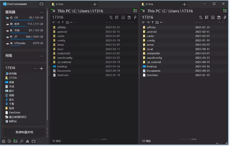Image resolution: width=230 pixels, height=146 pixels.
Task: Click the monitor icon in the bottom bar
Action: tap(34, 141)
